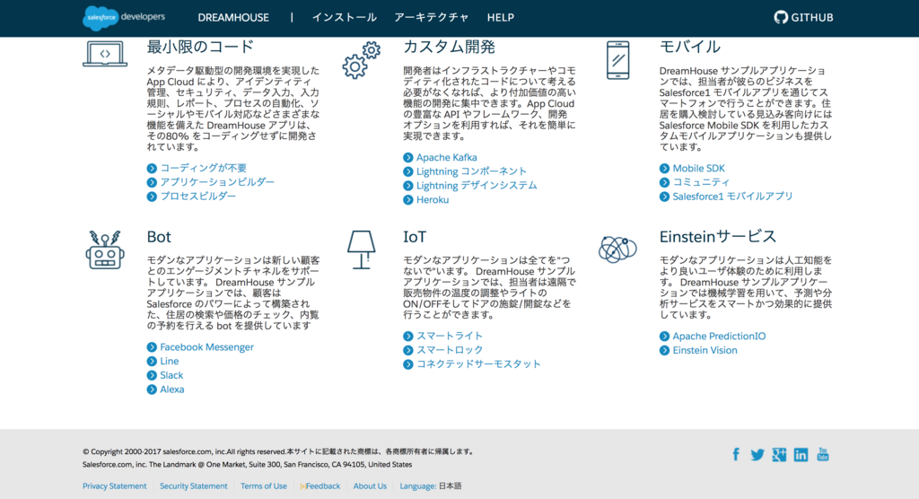Open the LinkedIn footer icon
Screen dimensions: 919x499
point(801,454)
